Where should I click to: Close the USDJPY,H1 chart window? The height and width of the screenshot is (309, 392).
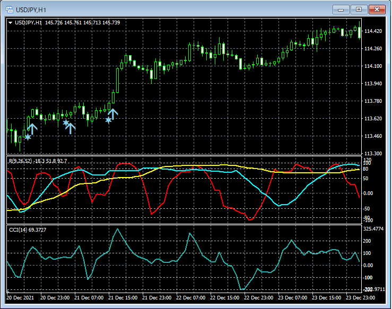pos(377,9)
